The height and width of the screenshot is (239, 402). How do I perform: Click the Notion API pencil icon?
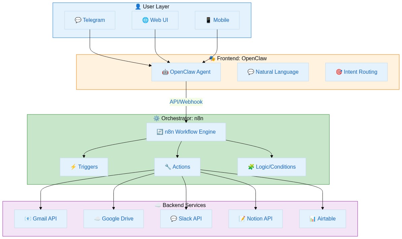pos(242,218)
